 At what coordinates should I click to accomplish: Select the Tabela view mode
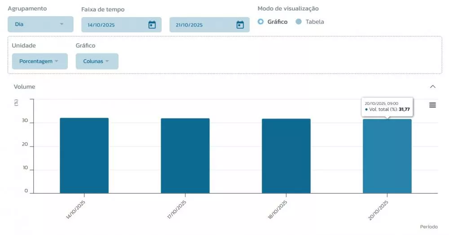pos(299,22)
